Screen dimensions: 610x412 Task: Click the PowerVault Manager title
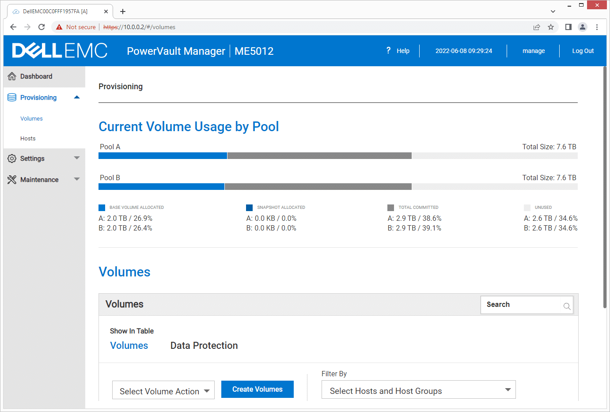176,51
